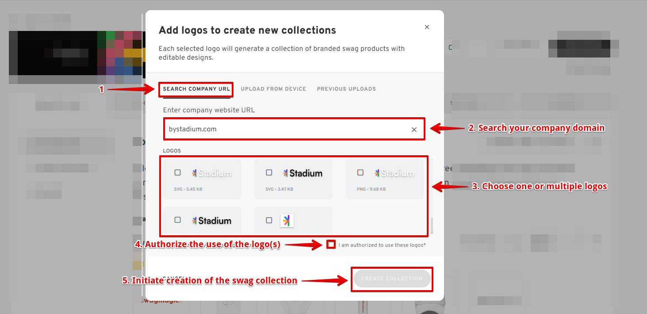The image size is (647, 314).
Task: Click the Stadium PNG 9.68 KB logo image
Action: tap(394, 173)
